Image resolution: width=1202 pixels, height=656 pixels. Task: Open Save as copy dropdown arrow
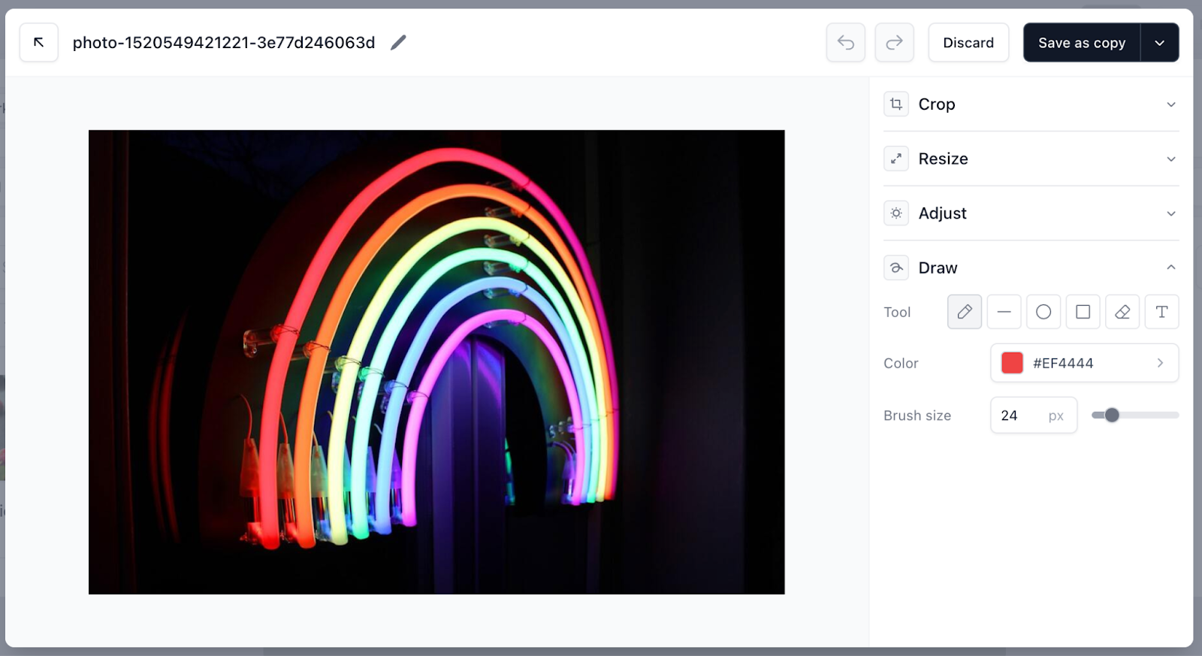pos(1159,43)
